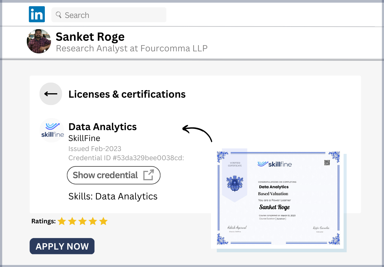Click the first rating star

click(62, 221)
